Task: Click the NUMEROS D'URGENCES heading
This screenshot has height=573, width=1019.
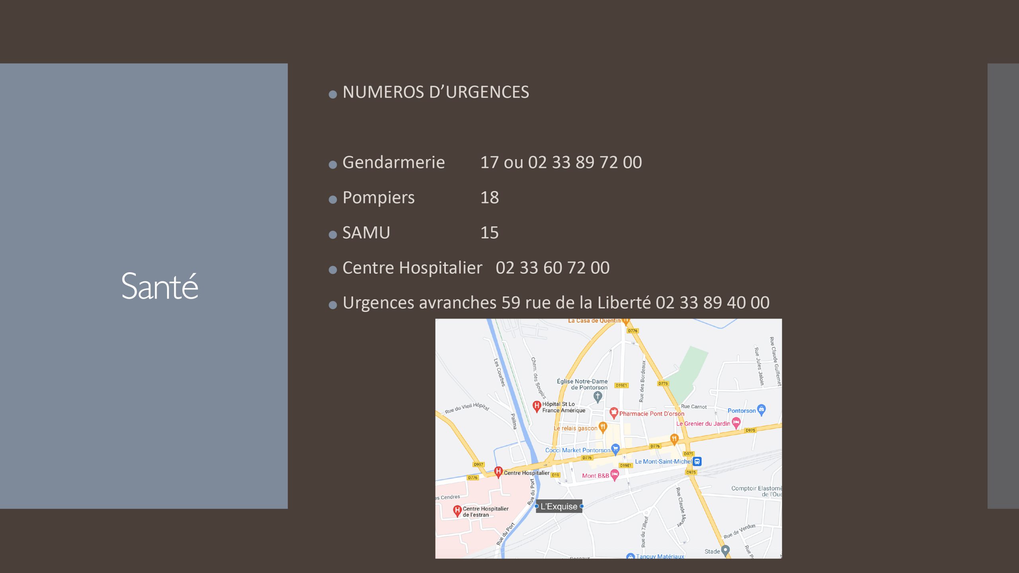Action: click(x=435, y=92)
